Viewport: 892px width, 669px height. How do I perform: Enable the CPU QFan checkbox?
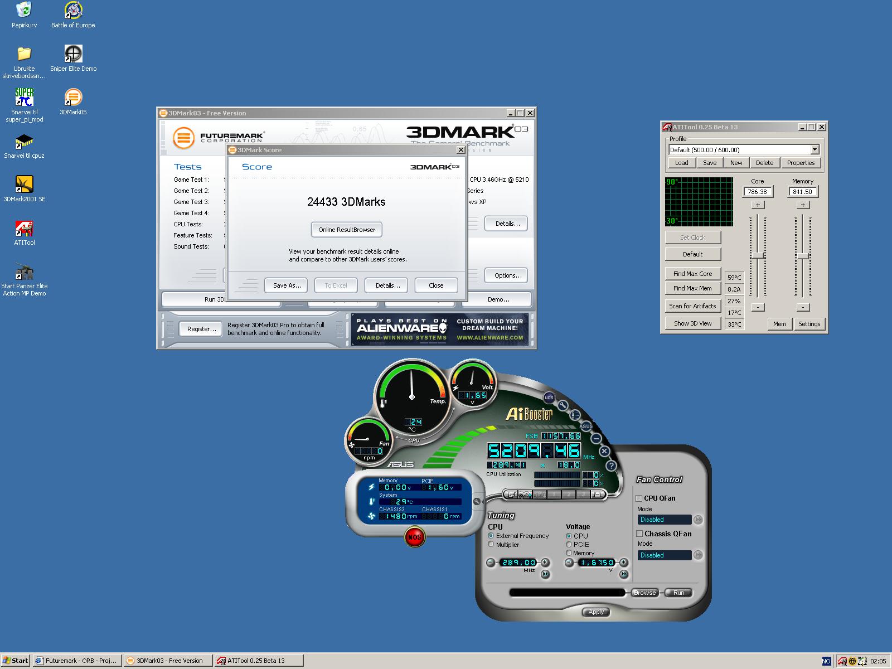tap(639, 498)
